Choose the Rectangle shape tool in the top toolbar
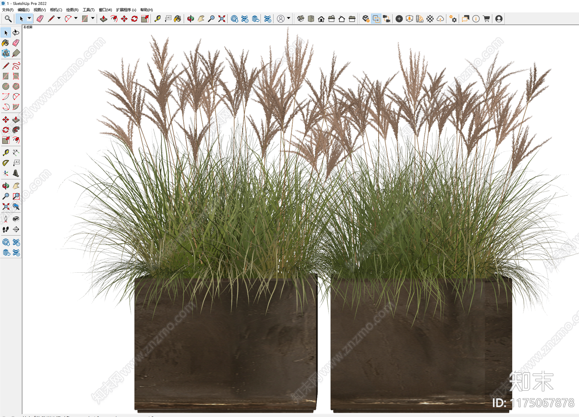Viewport: 579px width, 417px height. 85,19
